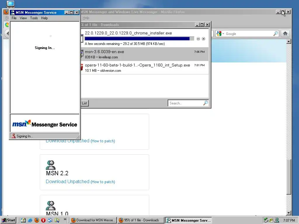Click the MSN 2.2 heading text
Screen dimensions: 299x224
point(57,173)
